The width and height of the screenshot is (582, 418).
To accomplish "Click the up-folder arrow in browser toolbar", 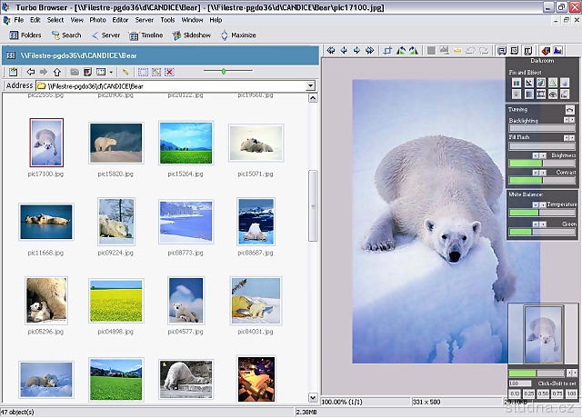I will [x=56, y=71].
